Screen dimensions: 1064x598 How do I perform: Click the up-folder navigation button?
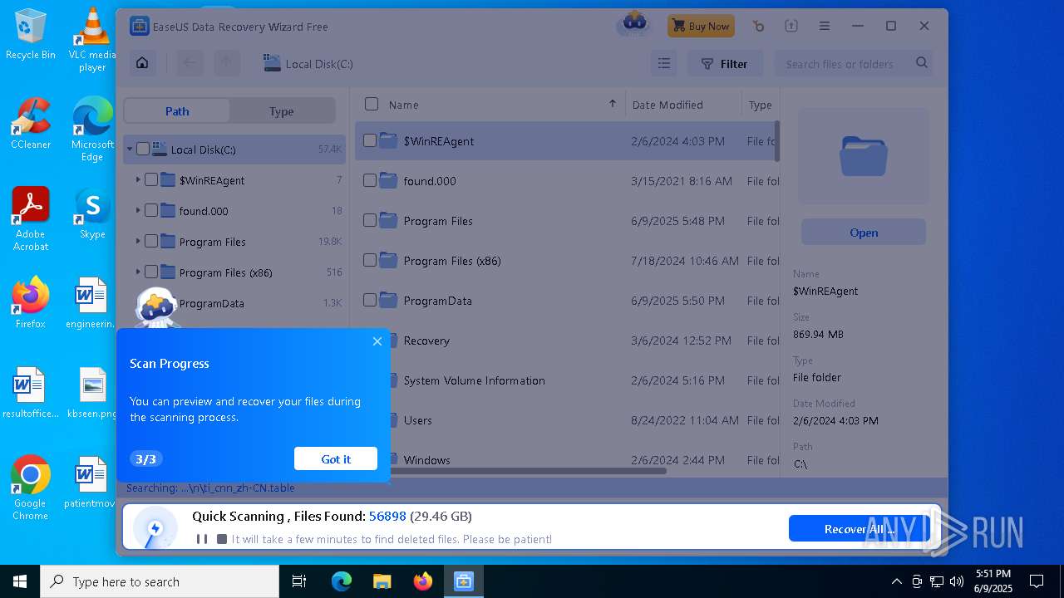pos(226,63)
